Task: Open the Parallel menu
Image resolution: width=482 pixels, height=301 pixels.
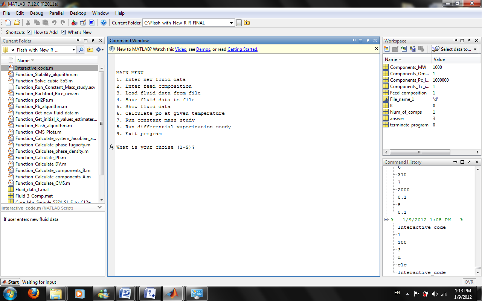Action: pyautogui.click(x=56, y=13)
